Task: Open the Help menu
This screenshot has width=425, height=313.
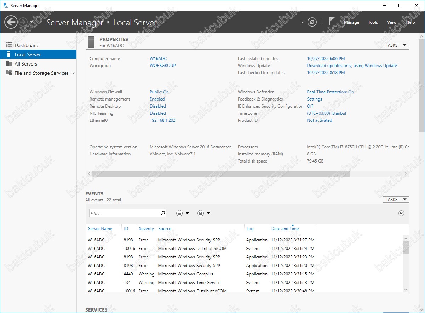Action: (x=410, y=22)
